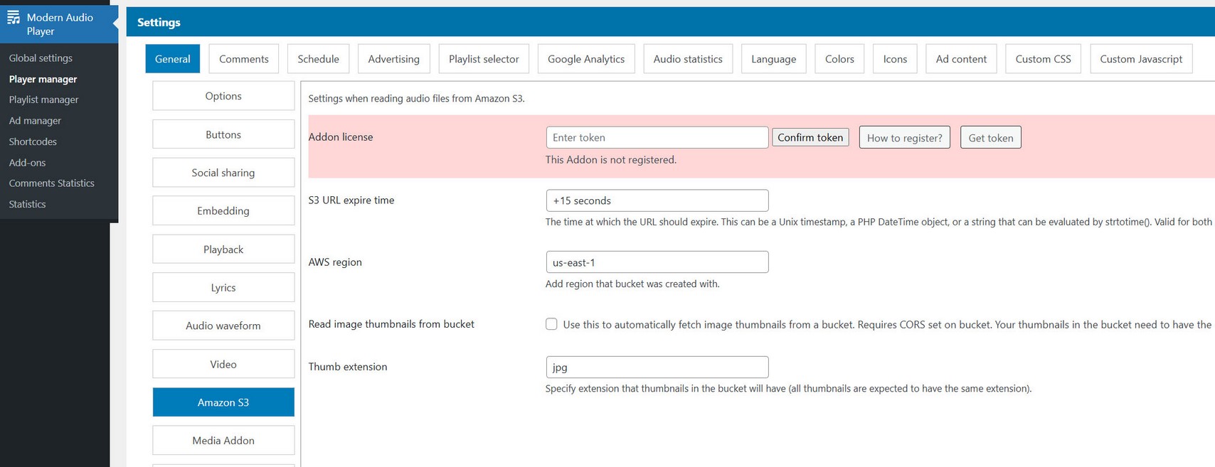Click the 'Thumb extension' label
The height and width of the screenshot is (467, 1215).
[348, 367]
